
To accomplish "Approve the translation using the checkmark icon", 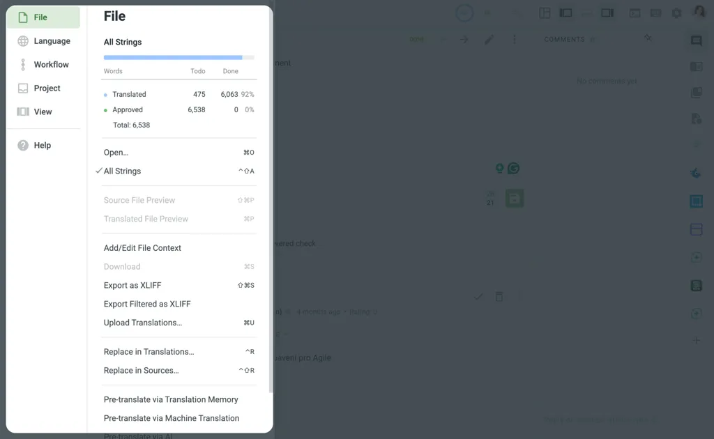I will pyautogui.click(x=479, y=296).
